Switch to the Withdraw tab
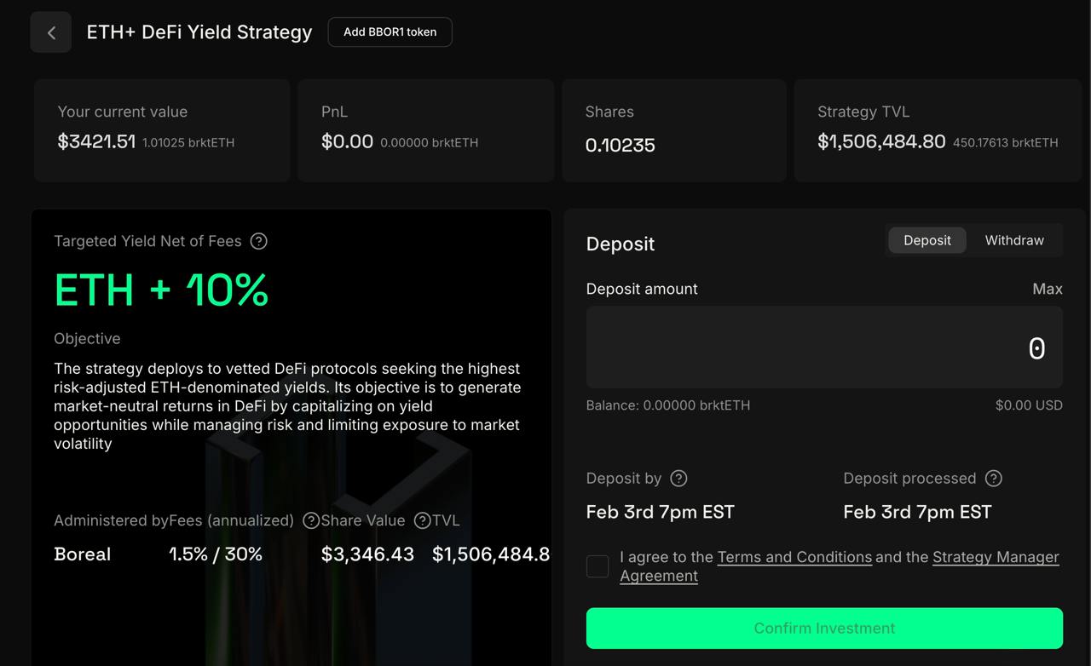The height and width of the screenshot is (666, 1091). pos(1014,240)
